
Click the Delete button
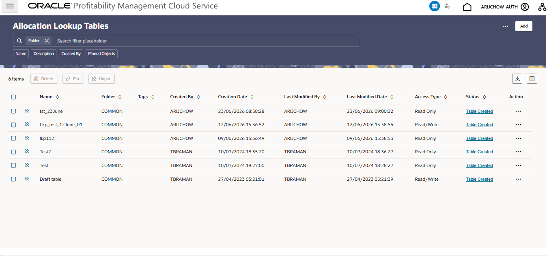(44, 79)
